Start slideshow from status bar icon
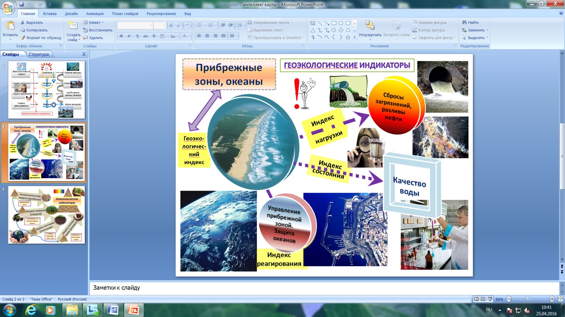Screen dimensions: 565x317 click(490, 299)
